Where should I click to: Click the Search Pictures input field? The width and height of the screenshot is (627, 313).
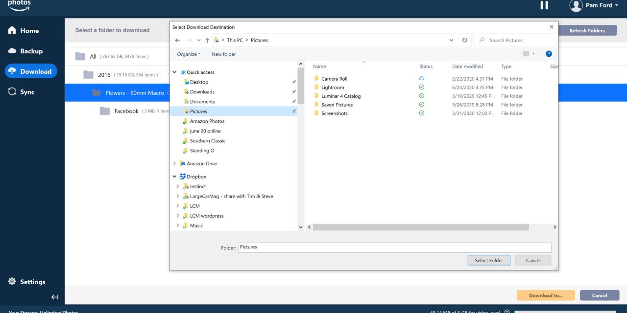519,40
